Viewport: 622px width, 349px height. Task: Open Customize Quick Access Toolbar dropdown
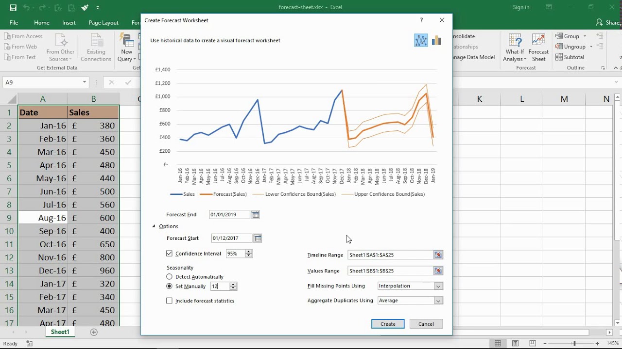98,8
